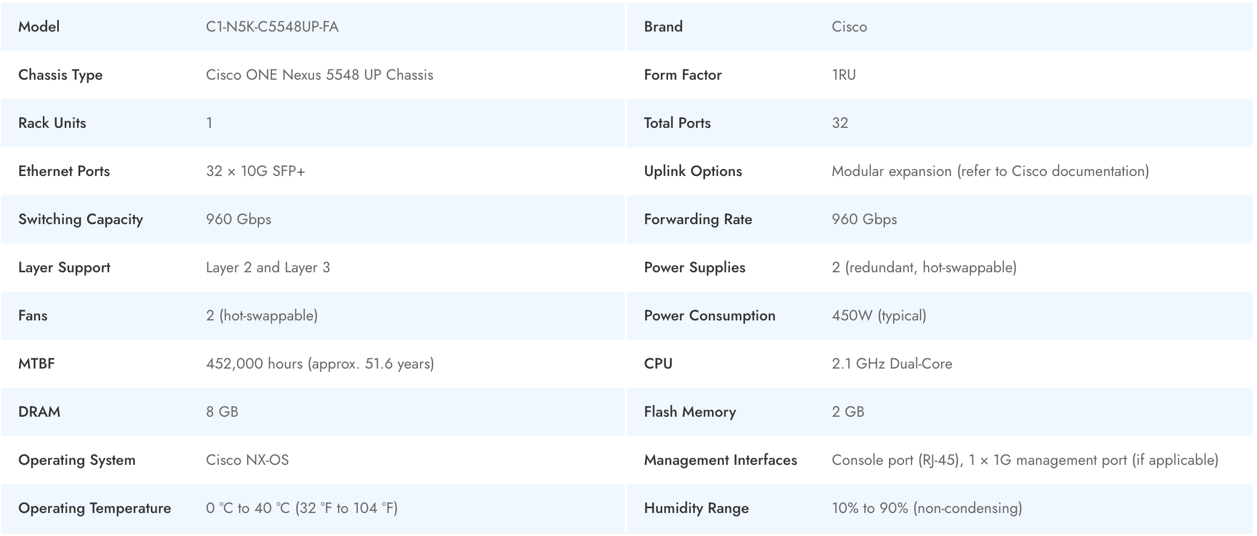The image size is (1257, 536).
Task: Select the Cisco ONE Nexus 5548 UP Chassis text
Action: [319, 75]
